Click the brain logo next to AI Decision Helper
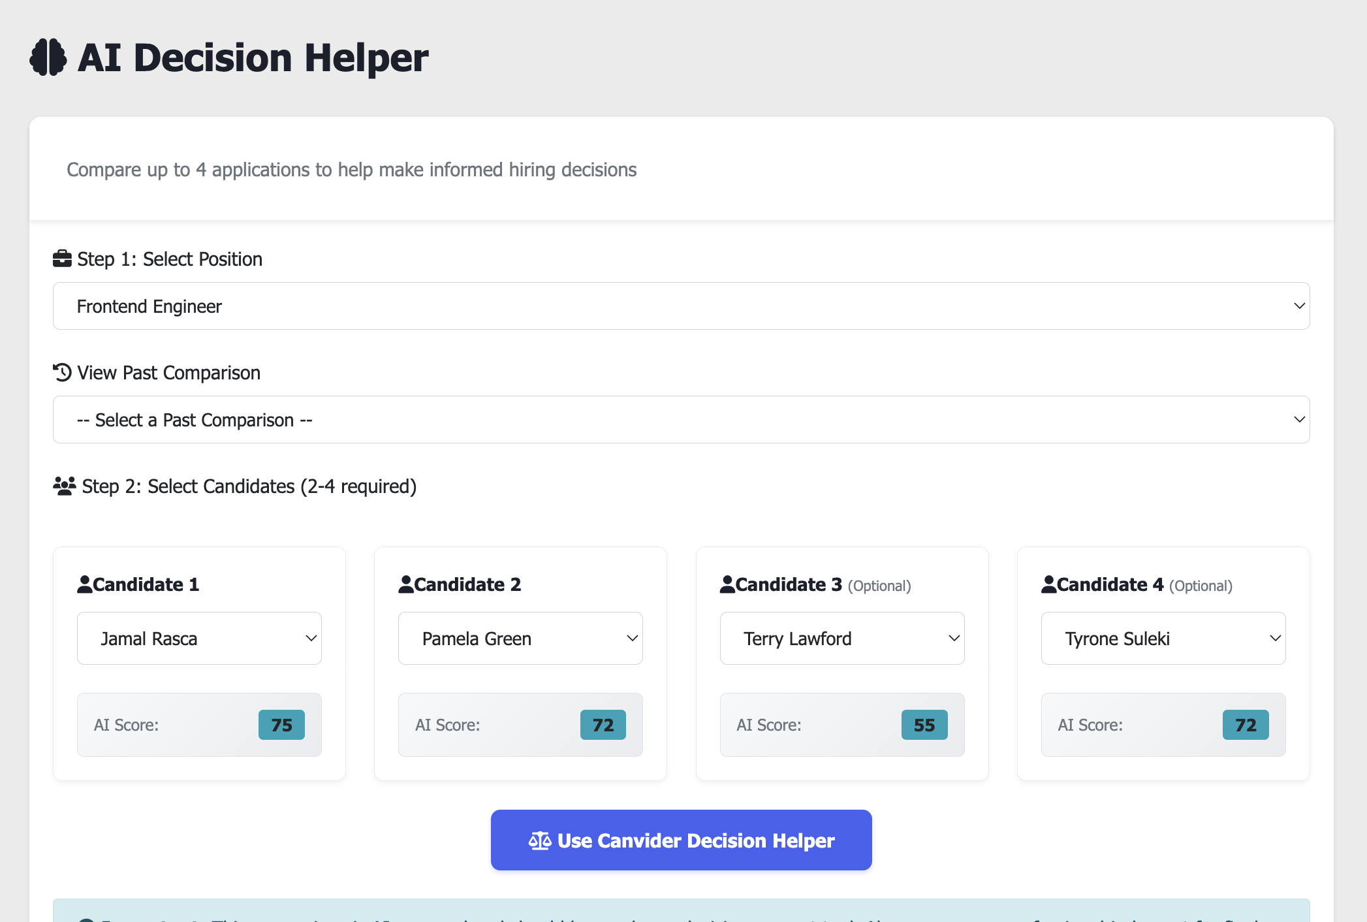The height and width of the screenshot is (922, 1367). click(x=48, y=58)
